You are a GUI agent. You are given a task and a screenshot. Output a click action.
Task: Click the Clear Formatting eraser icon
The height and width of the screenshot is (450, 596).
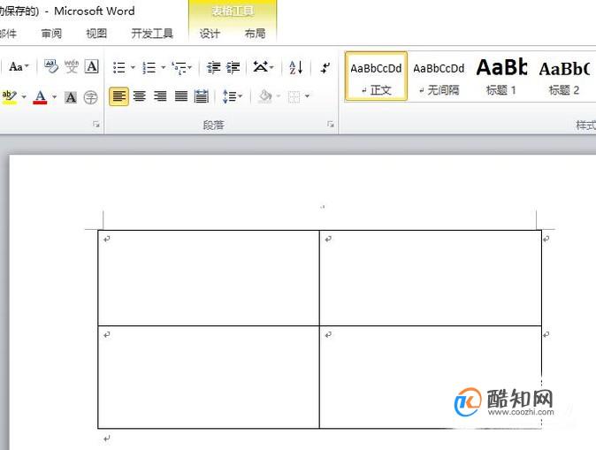pos(51,66)
